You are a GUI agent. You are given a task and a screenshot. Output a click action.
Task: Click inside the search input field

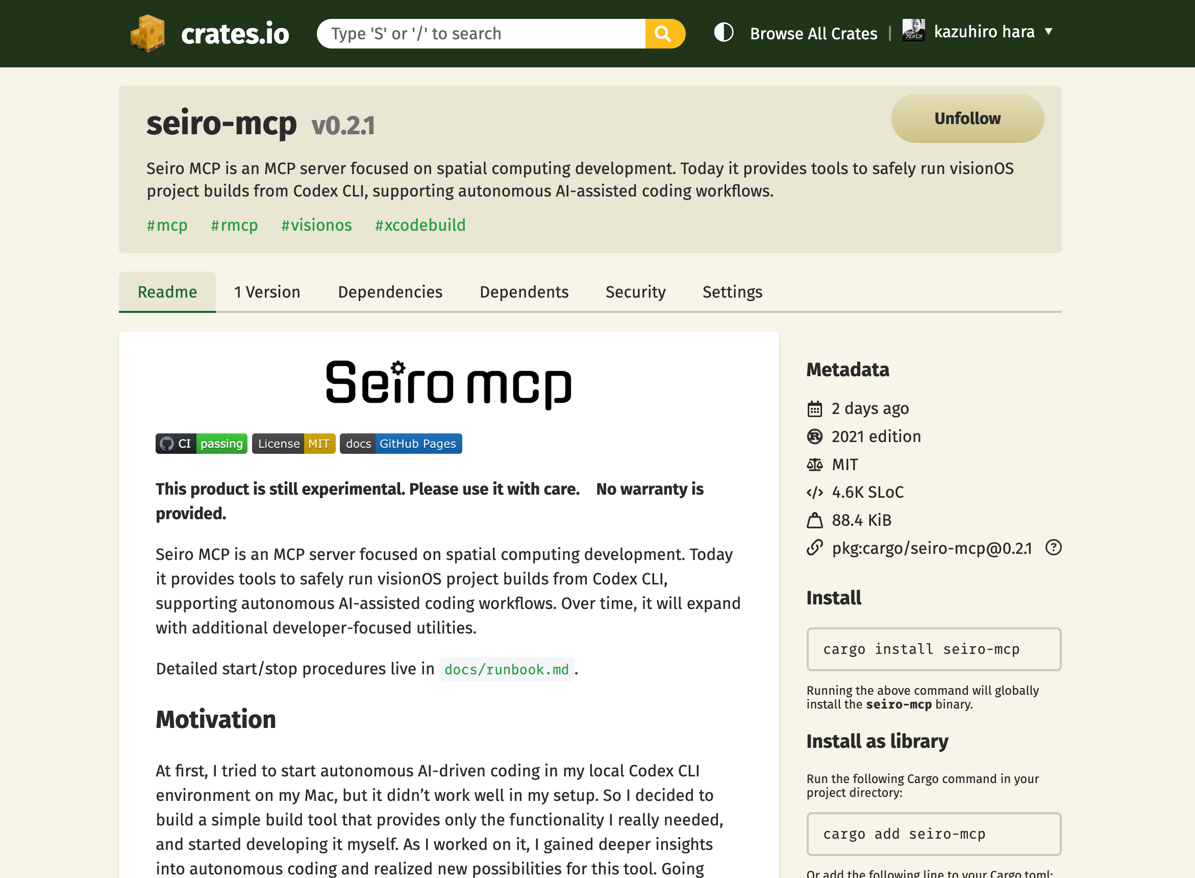[478, 33]
